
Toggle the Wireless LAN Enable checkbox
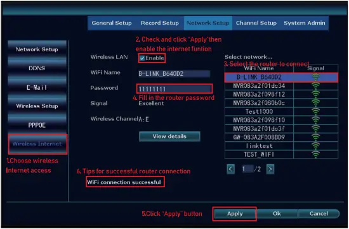[142, 58]
